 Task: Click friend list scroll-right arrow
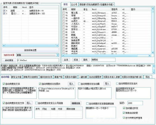[x=150, y=55]
